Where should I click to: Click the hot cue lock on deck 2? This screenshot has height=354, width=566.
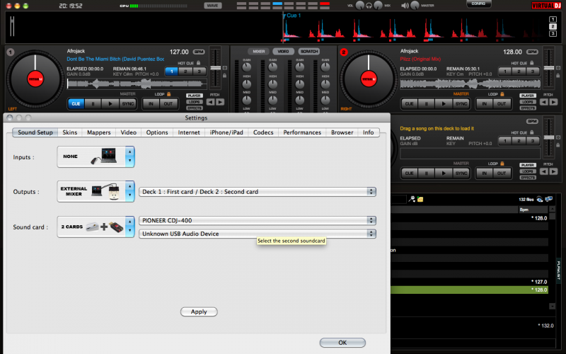point(532,63)
